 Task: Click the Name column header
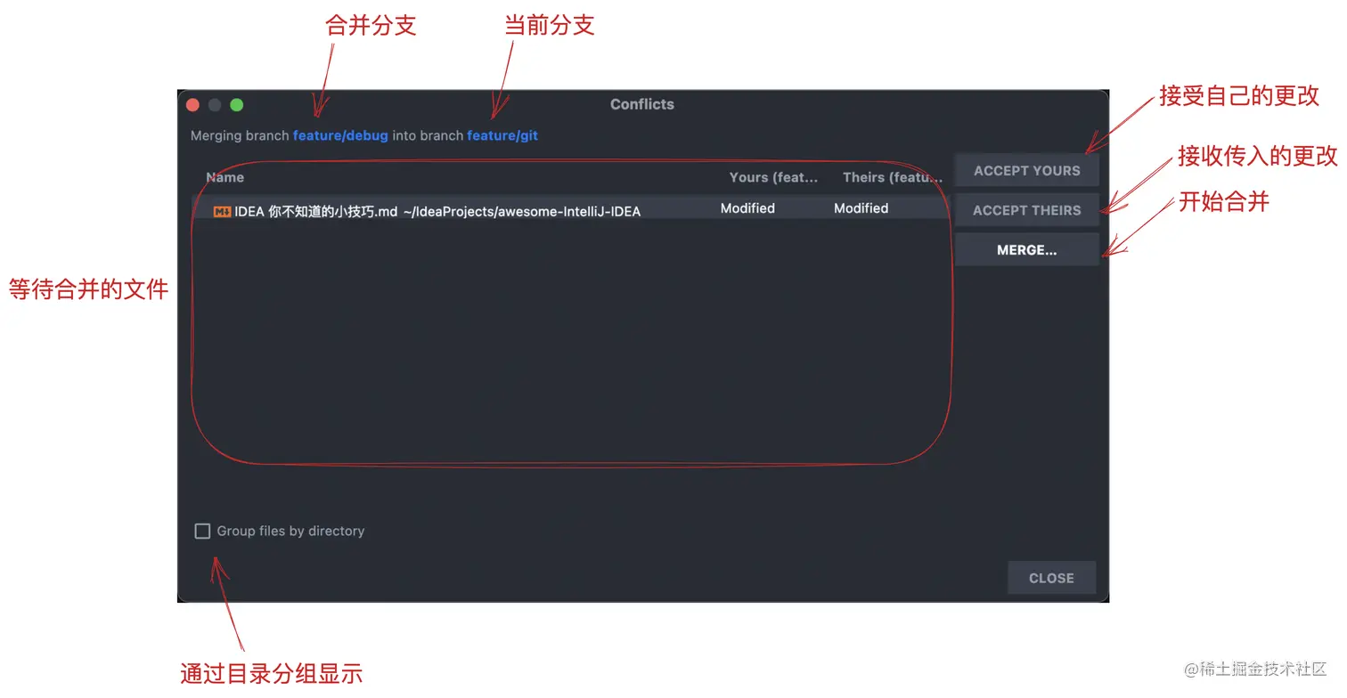pyautogui.click(x=225, y=177)
